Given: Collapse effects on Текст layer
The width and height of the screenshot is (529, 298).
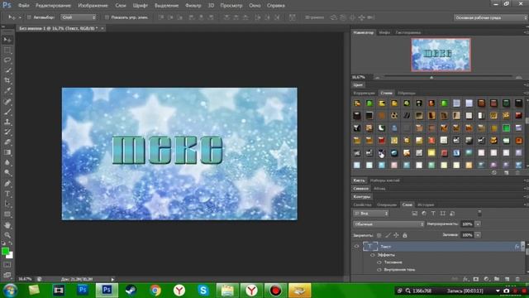Looking at the screenshot, I should coord(523,247).
